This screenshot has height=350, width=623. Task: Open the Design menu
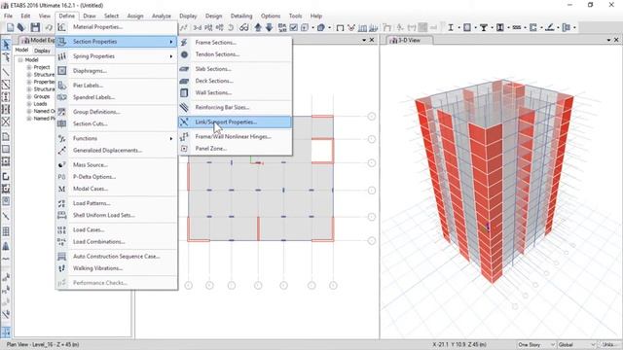point(214,16)
